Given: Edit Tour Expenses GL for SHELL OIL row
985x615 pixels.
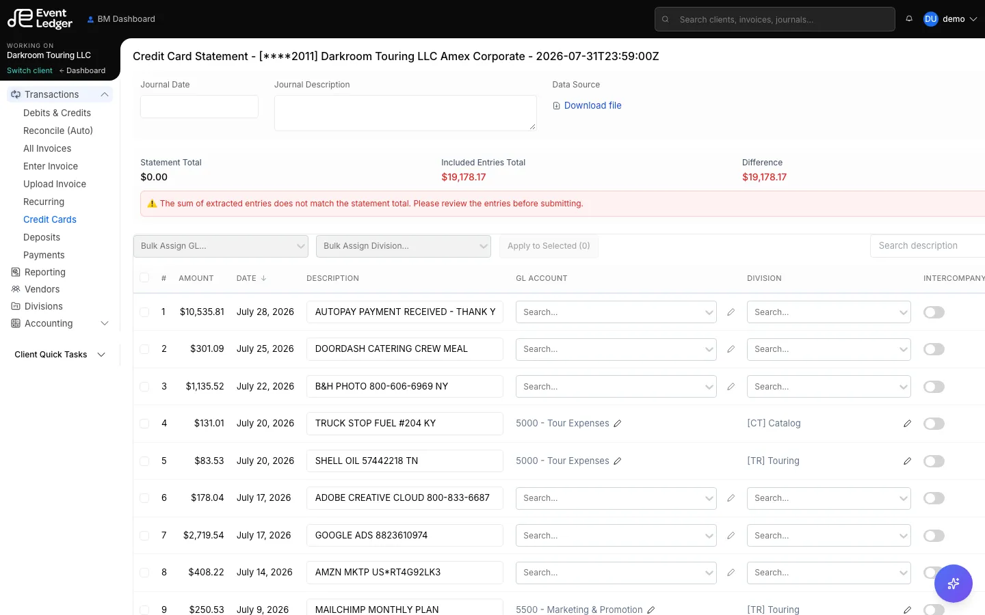Looking at the screenshot, I should coord(618,461).
